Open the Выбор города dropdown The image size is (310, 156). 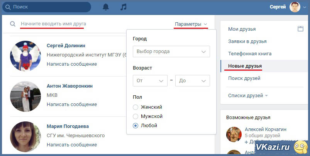pos(171,51)
